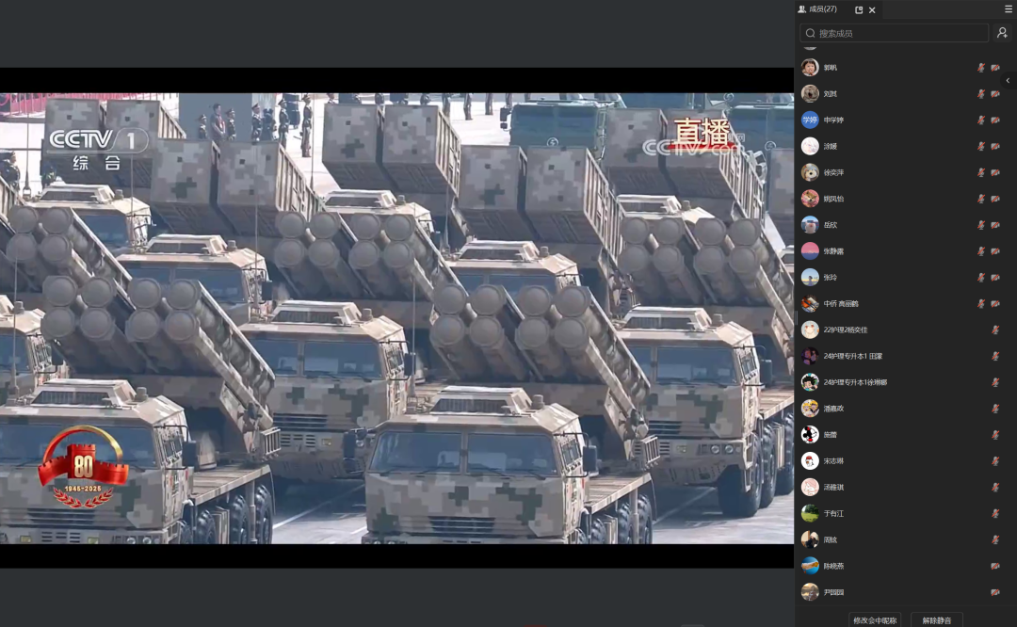Select member 24护理专升本1 田濛 in list

(x=855, y=356)
